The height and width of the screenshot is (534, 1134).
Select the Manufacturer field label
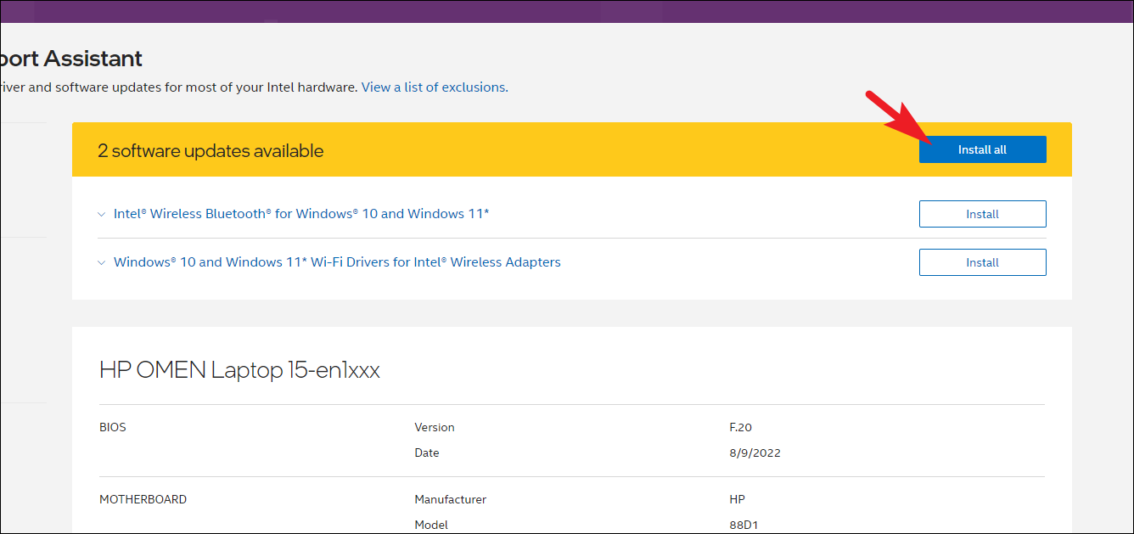tap(450, 499)
